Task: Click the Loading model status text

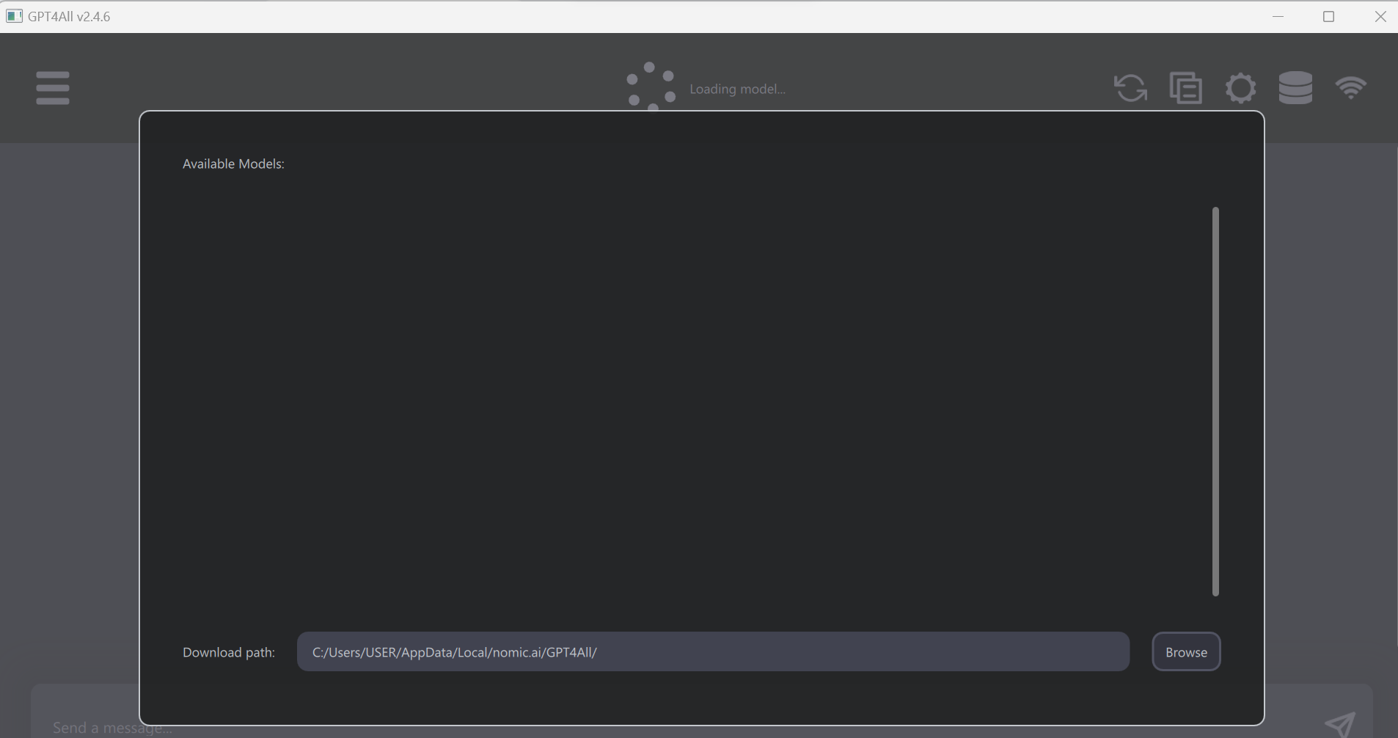Action: point(737,88)
